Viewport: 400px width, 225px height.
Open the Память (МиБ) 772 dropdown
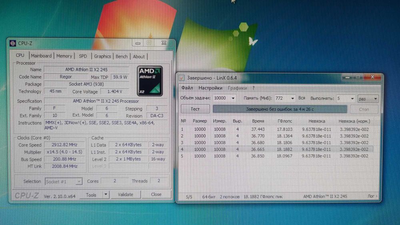click(x=285, y=98)
